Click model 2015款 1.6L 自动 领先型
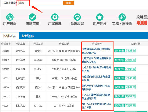This screenshot has height=112, width=148. point(64,78)
